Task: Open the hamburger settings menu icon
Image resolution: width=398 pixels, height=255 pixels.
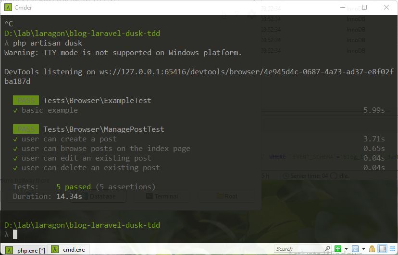Action: point(392,249)
